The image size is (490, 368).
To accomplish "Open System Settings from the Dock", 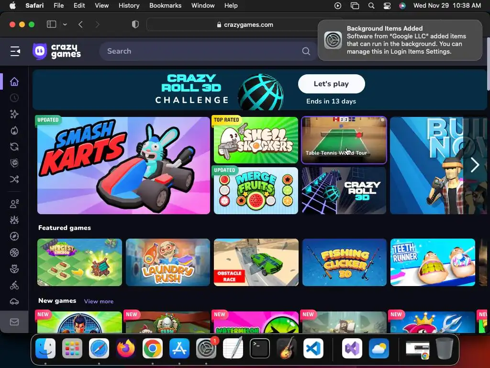I will (x=206, y=348).
